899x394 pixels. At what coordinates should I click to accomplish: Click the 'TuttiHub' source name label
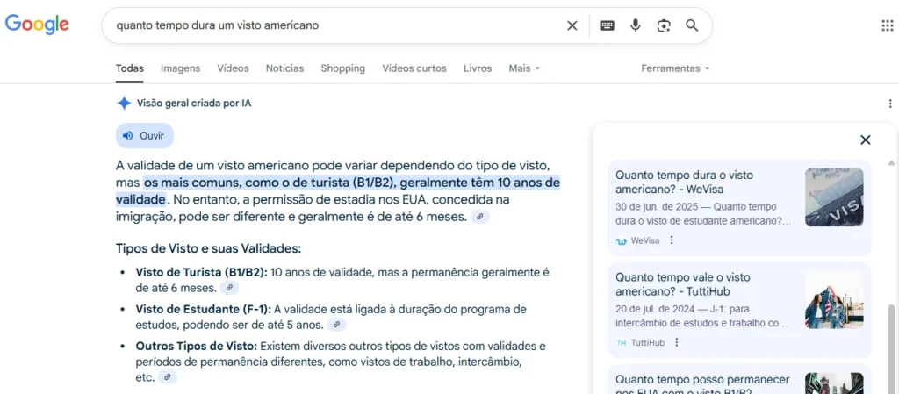click(648, 343)
